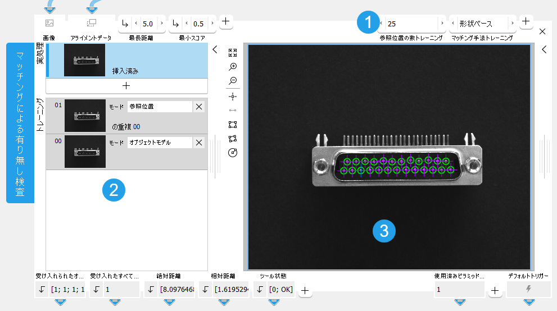The width and height of the screenshot is (557, 311).
Task: Select the 挿入済み image thumbnail
Action: (x=84, y=60)
